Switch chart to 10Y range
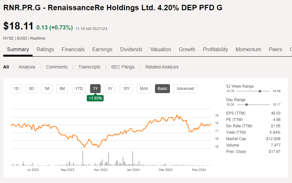Screen dimensions: 292x183 click(x=126, y=89)
